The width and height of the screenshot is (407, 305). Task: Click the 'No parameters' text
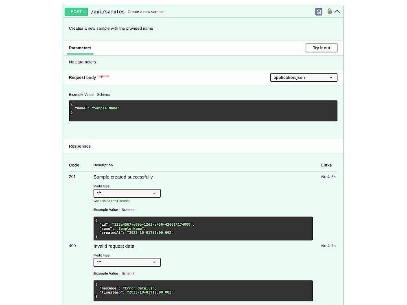(x=82, y=62)
